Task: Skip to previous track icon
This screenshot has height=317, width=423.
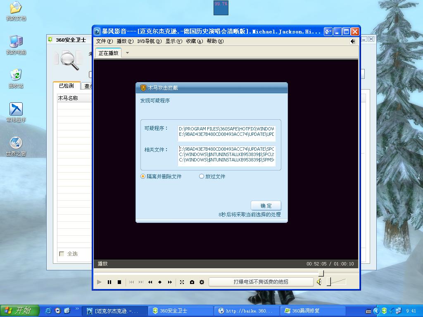Action: point(131,282)
